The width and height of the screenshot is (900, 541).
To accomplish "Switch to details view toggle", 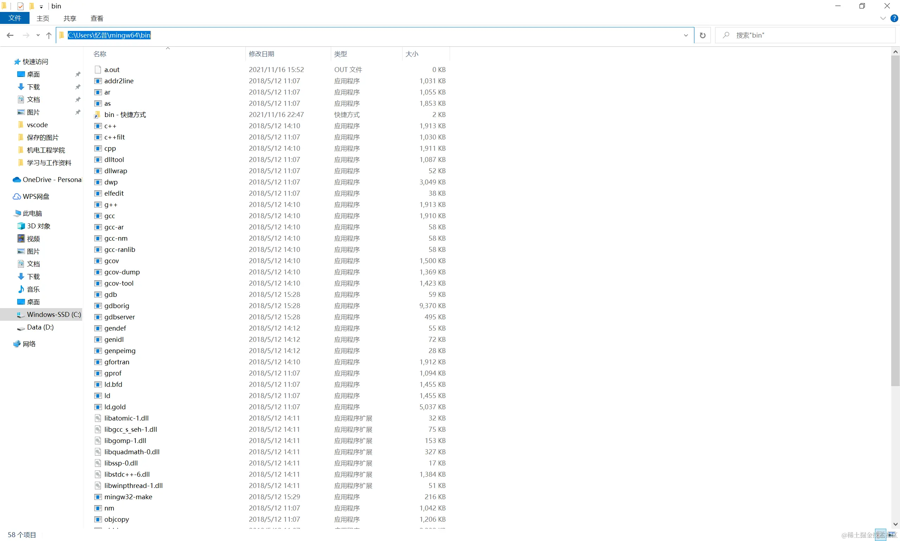I will 880,535.
